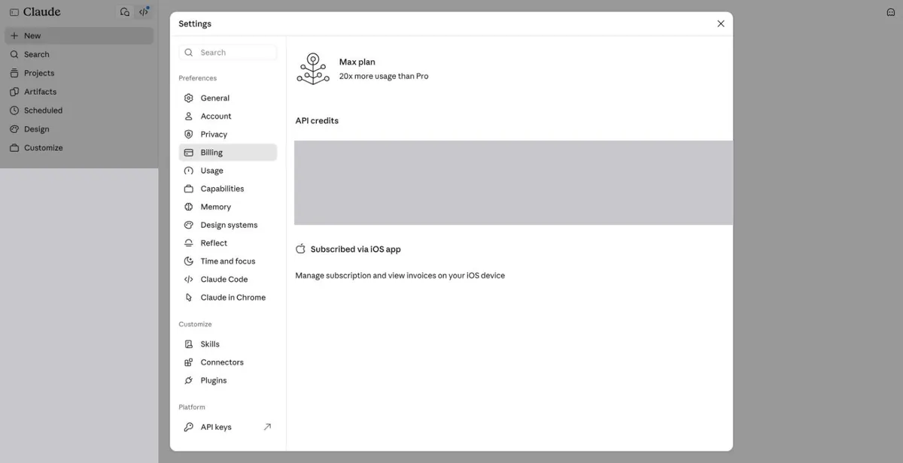Click the Platform section label
Screen dimensions: 903x463
pyautogui.click(x=192, y=407)
